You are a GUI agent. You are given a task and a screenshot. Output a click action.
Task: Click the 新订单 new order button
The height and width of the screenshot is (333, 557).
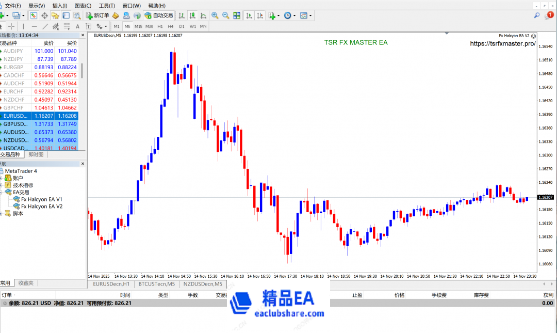(x=97, y=15)
